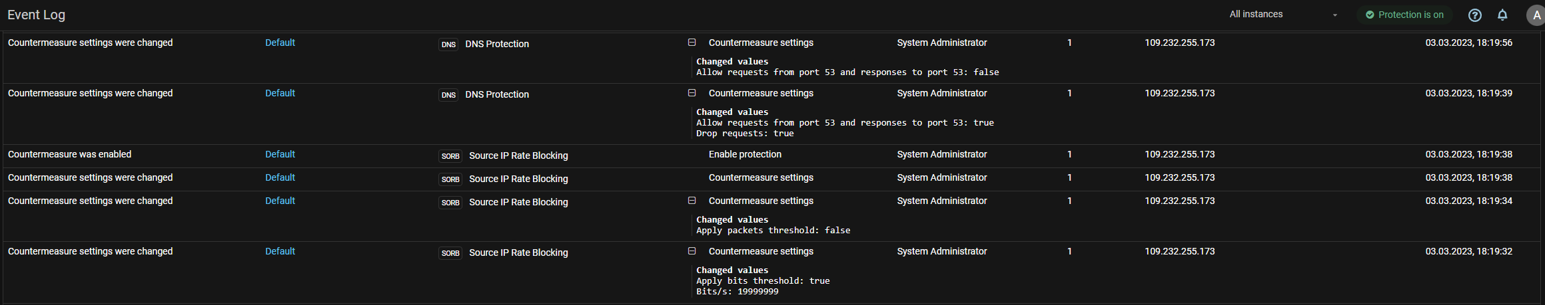Click the DNS badge in second row
This screenshot has width=1545, height=305.
tap(448, 95)
